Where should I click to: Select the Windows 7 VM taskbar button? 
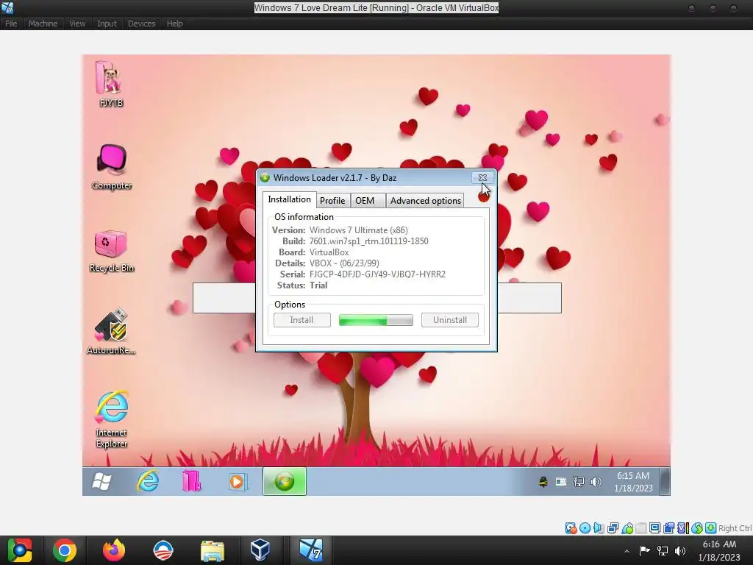click(310, 550)
